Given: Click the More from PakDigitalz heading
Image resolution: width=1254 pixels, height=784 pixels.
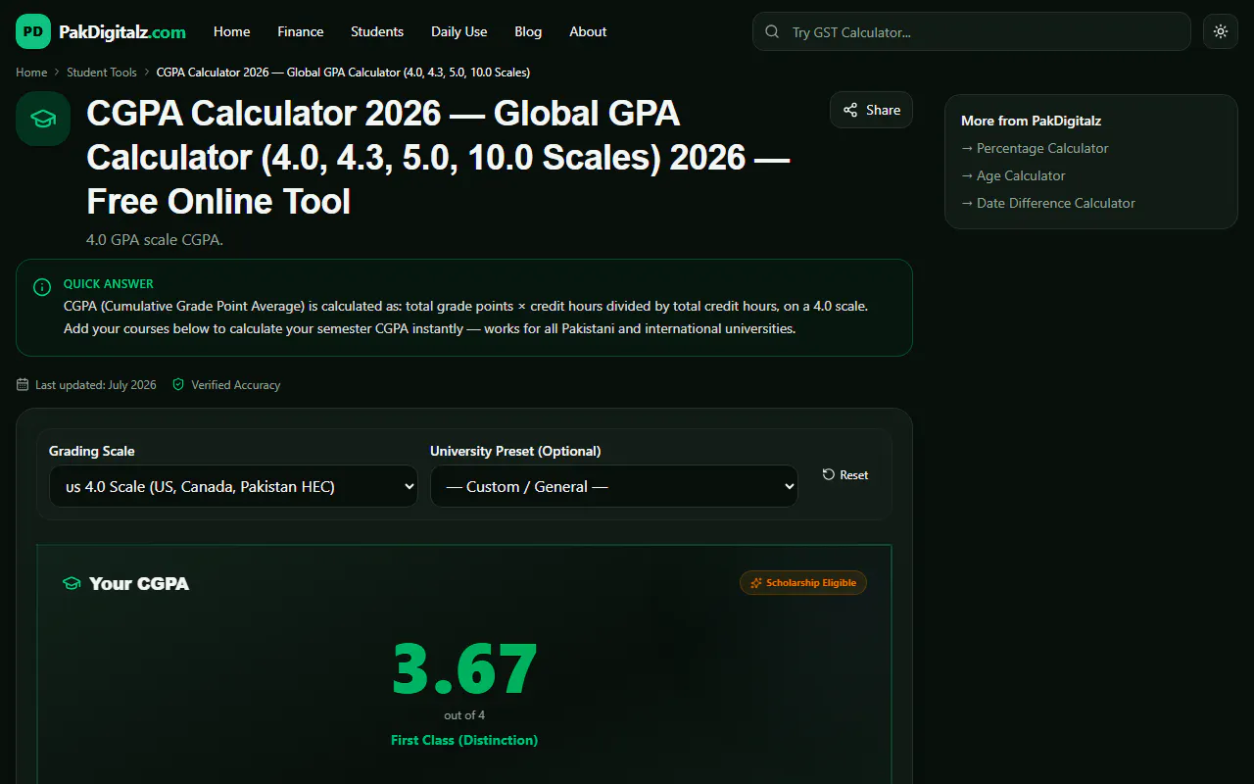Looking at the screenshot, I should pos(1032,121).
